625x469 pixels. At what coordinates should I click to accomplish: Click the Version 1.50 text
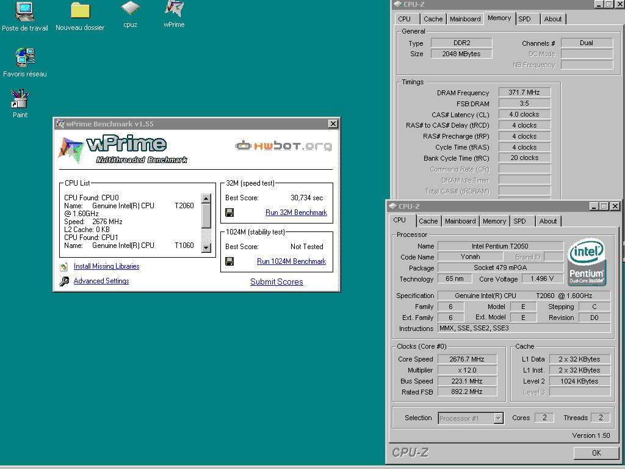pyautogui.click(x=591, y=435)
